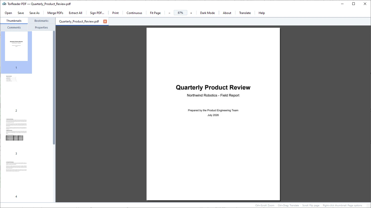Click Sign PDF... button

97,13
